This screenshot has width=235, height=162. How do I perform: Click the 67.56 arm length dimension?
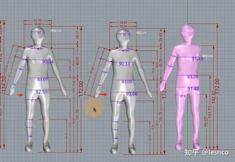coord(92,70)
